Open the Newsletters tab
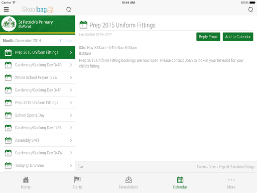The image size is (257, 193). (128, 183)
